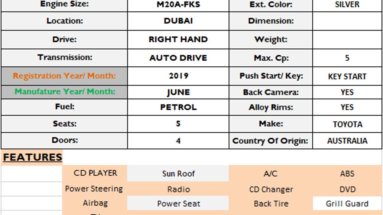
Task: Click the green Manufature Year/ Month label
Action: [x=64, y=92]
